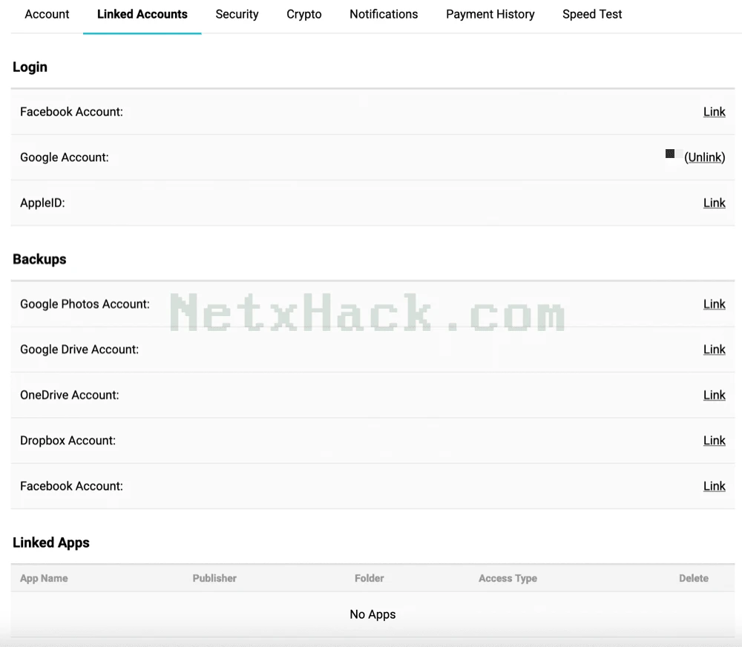This screenshot has height=647, width=742.
Task: Select the Linked Accounts tab
Action: click(142, 14)
